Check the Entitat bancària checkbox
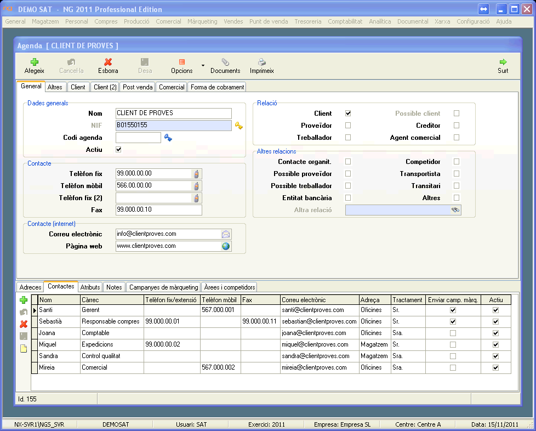The height and width of the screenshot is (431, 536). [348, 198]
